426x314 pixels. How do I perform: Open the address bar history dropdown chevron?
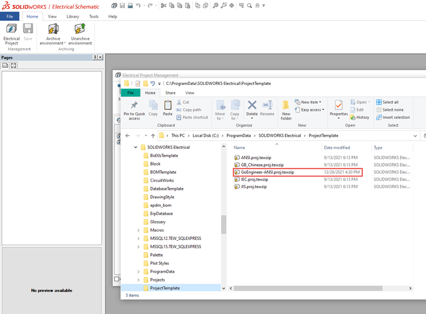(x=415, y=136)
